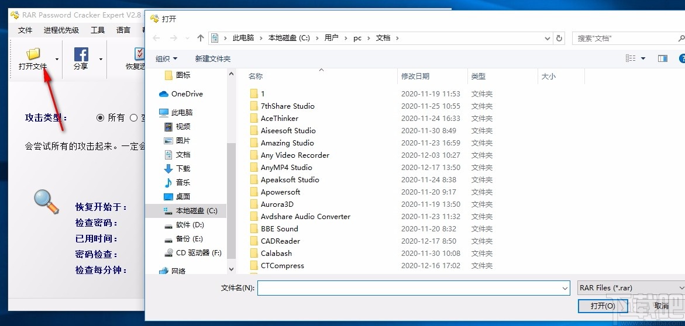Viewport: 685px width, 326px height.
Task: Select 软件 (D:) drive in the navigation pane
Action: coord(184,225)
